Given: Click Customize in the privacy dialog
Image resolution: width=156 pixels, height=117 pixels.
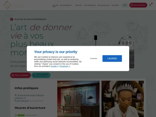Looking at the screenshot, I should [x=94, y=58].
